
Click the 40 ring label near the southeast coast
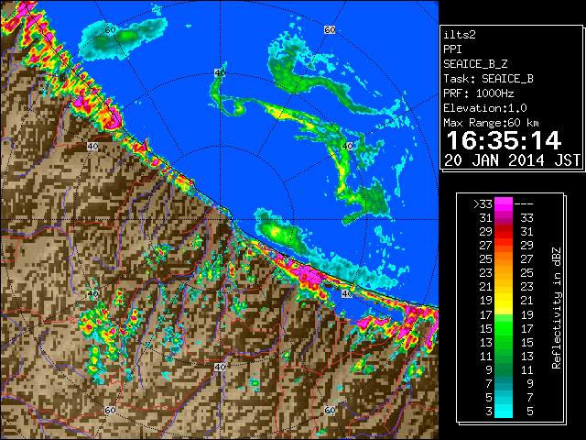[x=347, y=293]
